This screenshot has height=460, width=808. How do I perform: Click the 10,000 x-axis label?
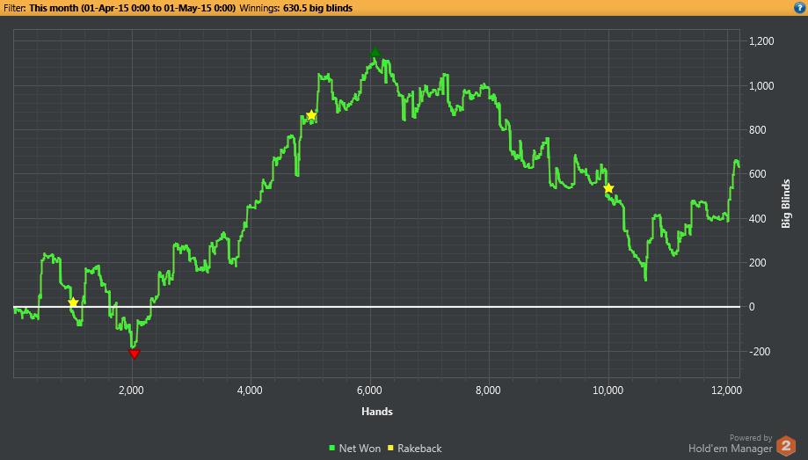pos(608,391)
